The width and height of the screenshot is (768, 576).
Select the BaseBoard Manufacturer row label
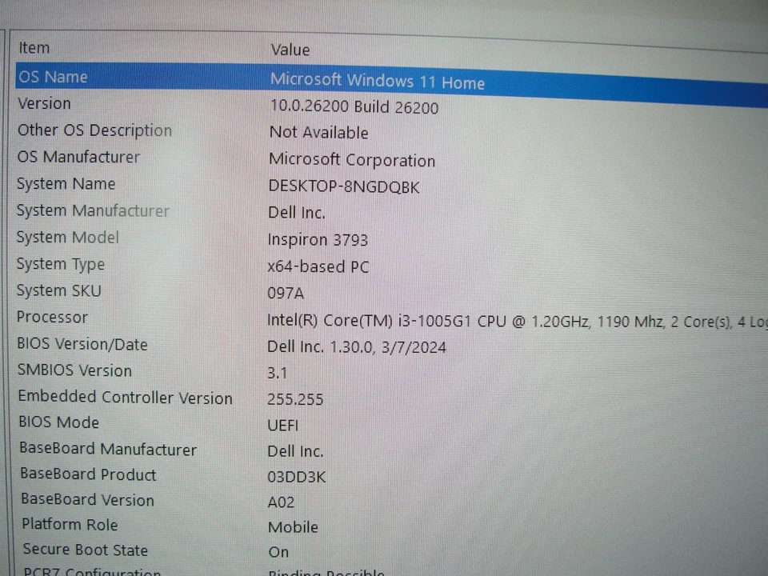(108, 449)
